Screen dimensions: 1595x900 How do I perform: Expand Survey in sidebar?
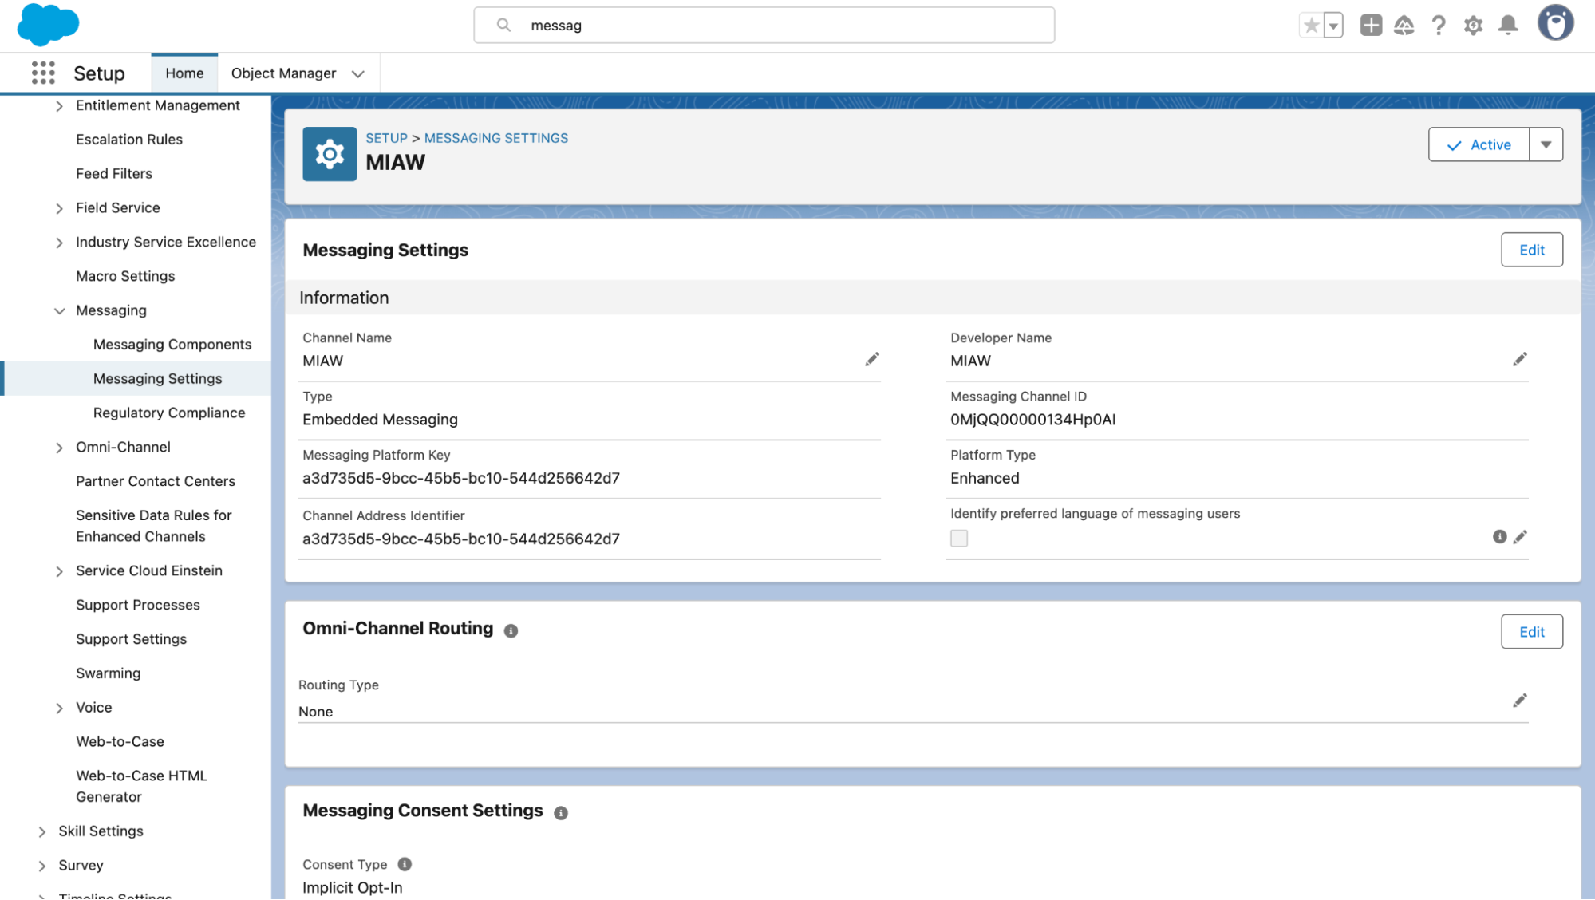41,866
